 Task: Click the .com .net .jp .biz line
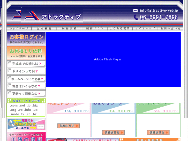tap(24, 106)
